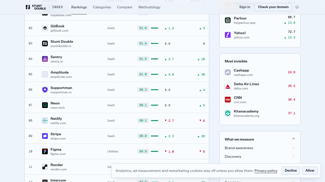325x182 pixels.
Task: Expand the Brand awareness item
Action: pos(260,148)
